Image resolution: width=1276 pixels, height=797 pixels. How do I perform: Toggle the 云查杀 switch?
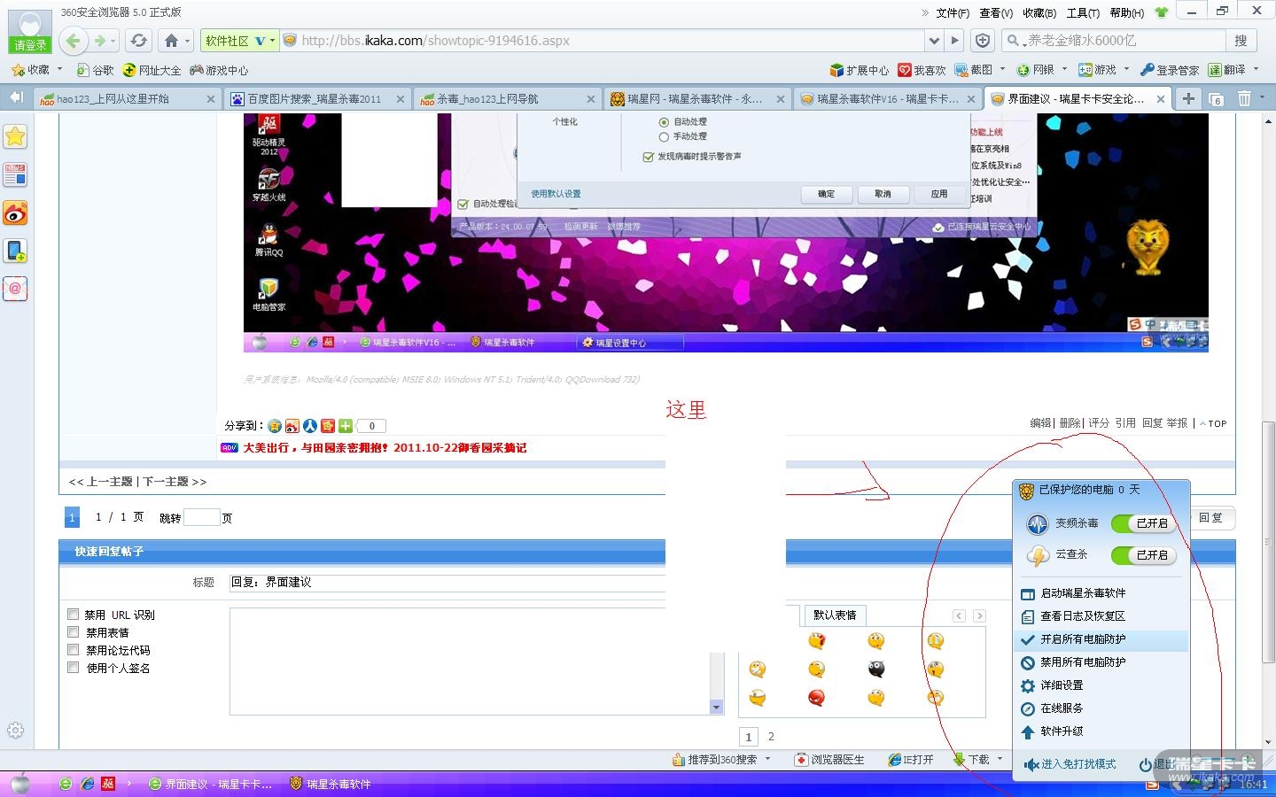coord(1144,555)
